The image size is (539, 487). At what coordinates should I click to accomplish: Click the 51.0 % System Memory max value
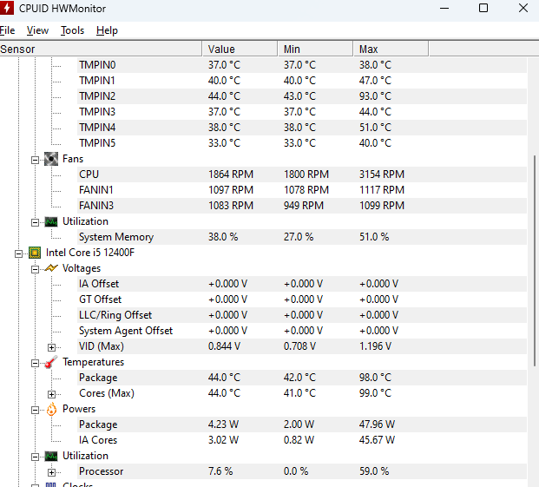(x=374, y=237)
